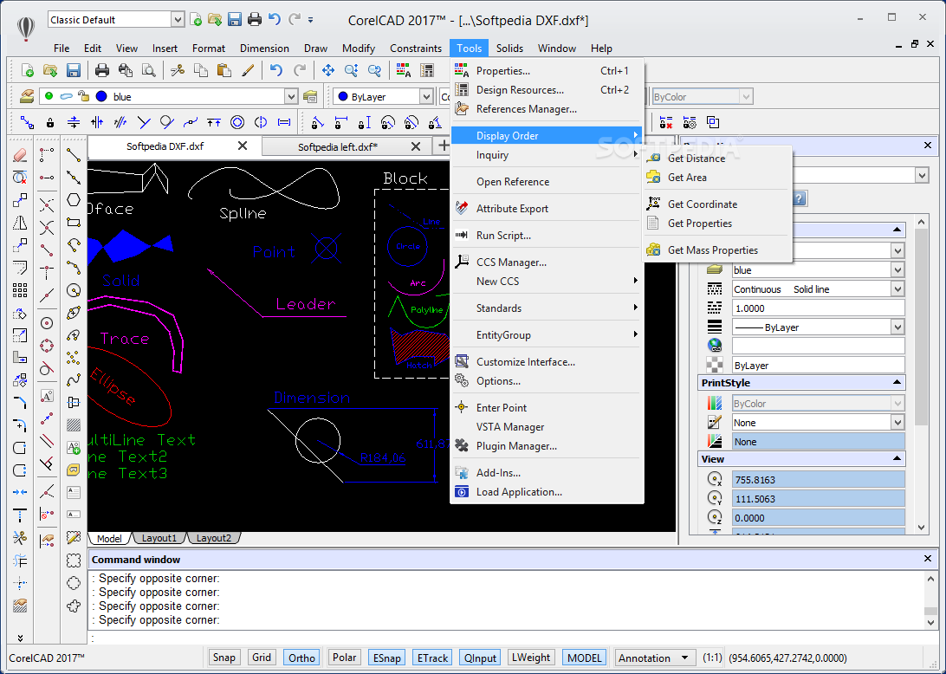
Task: Expand the Standards submenu
Action: click(x=548, y=308)
